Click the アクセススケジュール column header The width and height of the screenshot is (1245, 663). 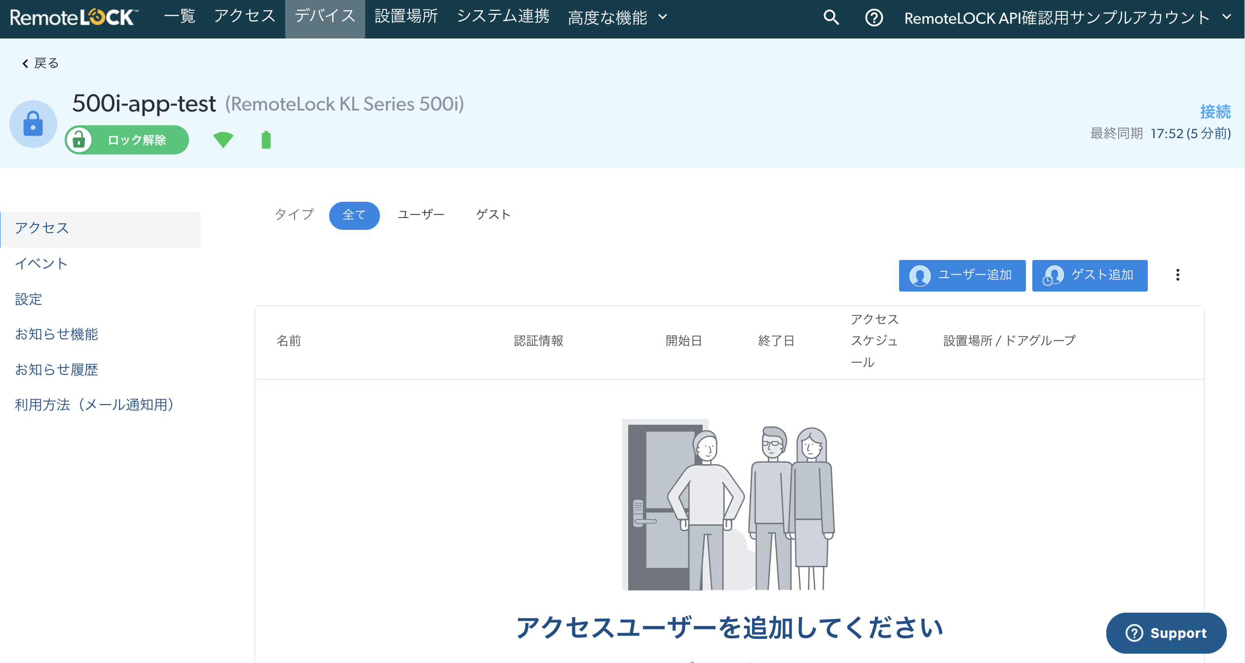874,341
